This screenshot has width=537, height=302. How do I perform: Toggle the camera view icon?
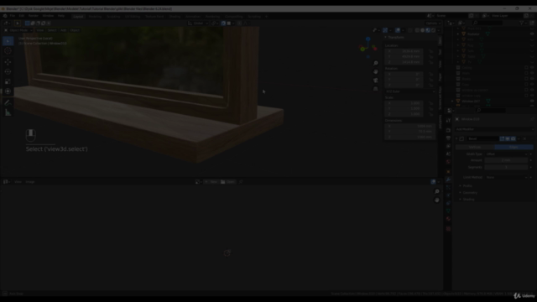click(x=376, y=81)
